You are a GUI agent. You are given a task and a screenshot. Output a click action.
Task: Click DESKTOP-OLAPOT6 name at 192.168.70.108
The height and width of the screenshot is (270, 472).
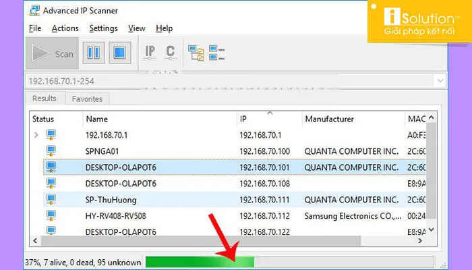click(121, 184)
